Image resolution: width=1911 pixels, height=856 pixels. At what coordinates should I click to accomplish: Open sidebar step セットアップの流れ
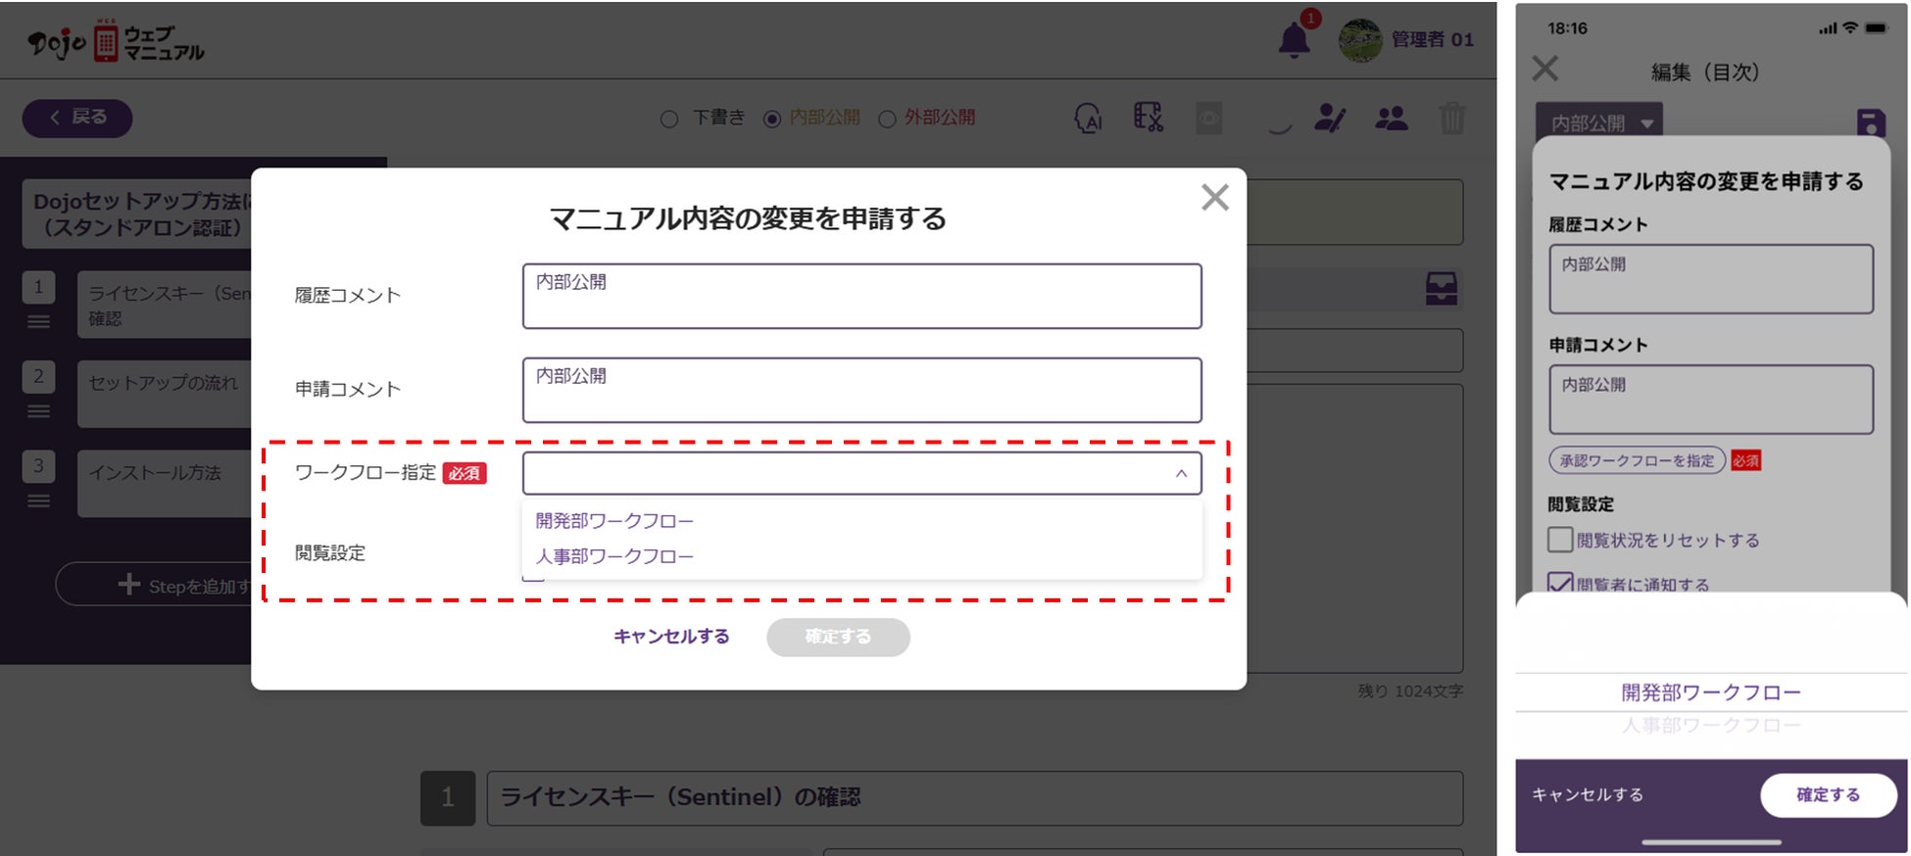pyautogui.click(x=165, y=395)
